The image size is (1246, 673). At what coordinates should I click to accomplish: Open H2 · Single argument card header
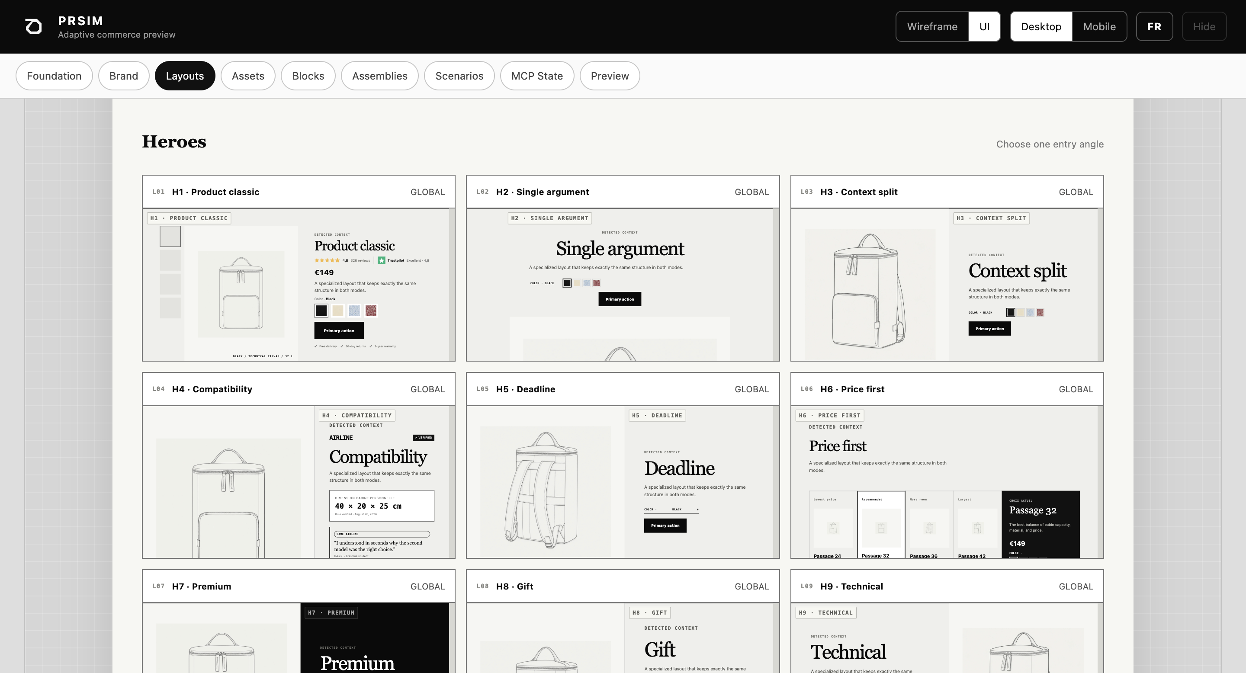coord(623,192)
